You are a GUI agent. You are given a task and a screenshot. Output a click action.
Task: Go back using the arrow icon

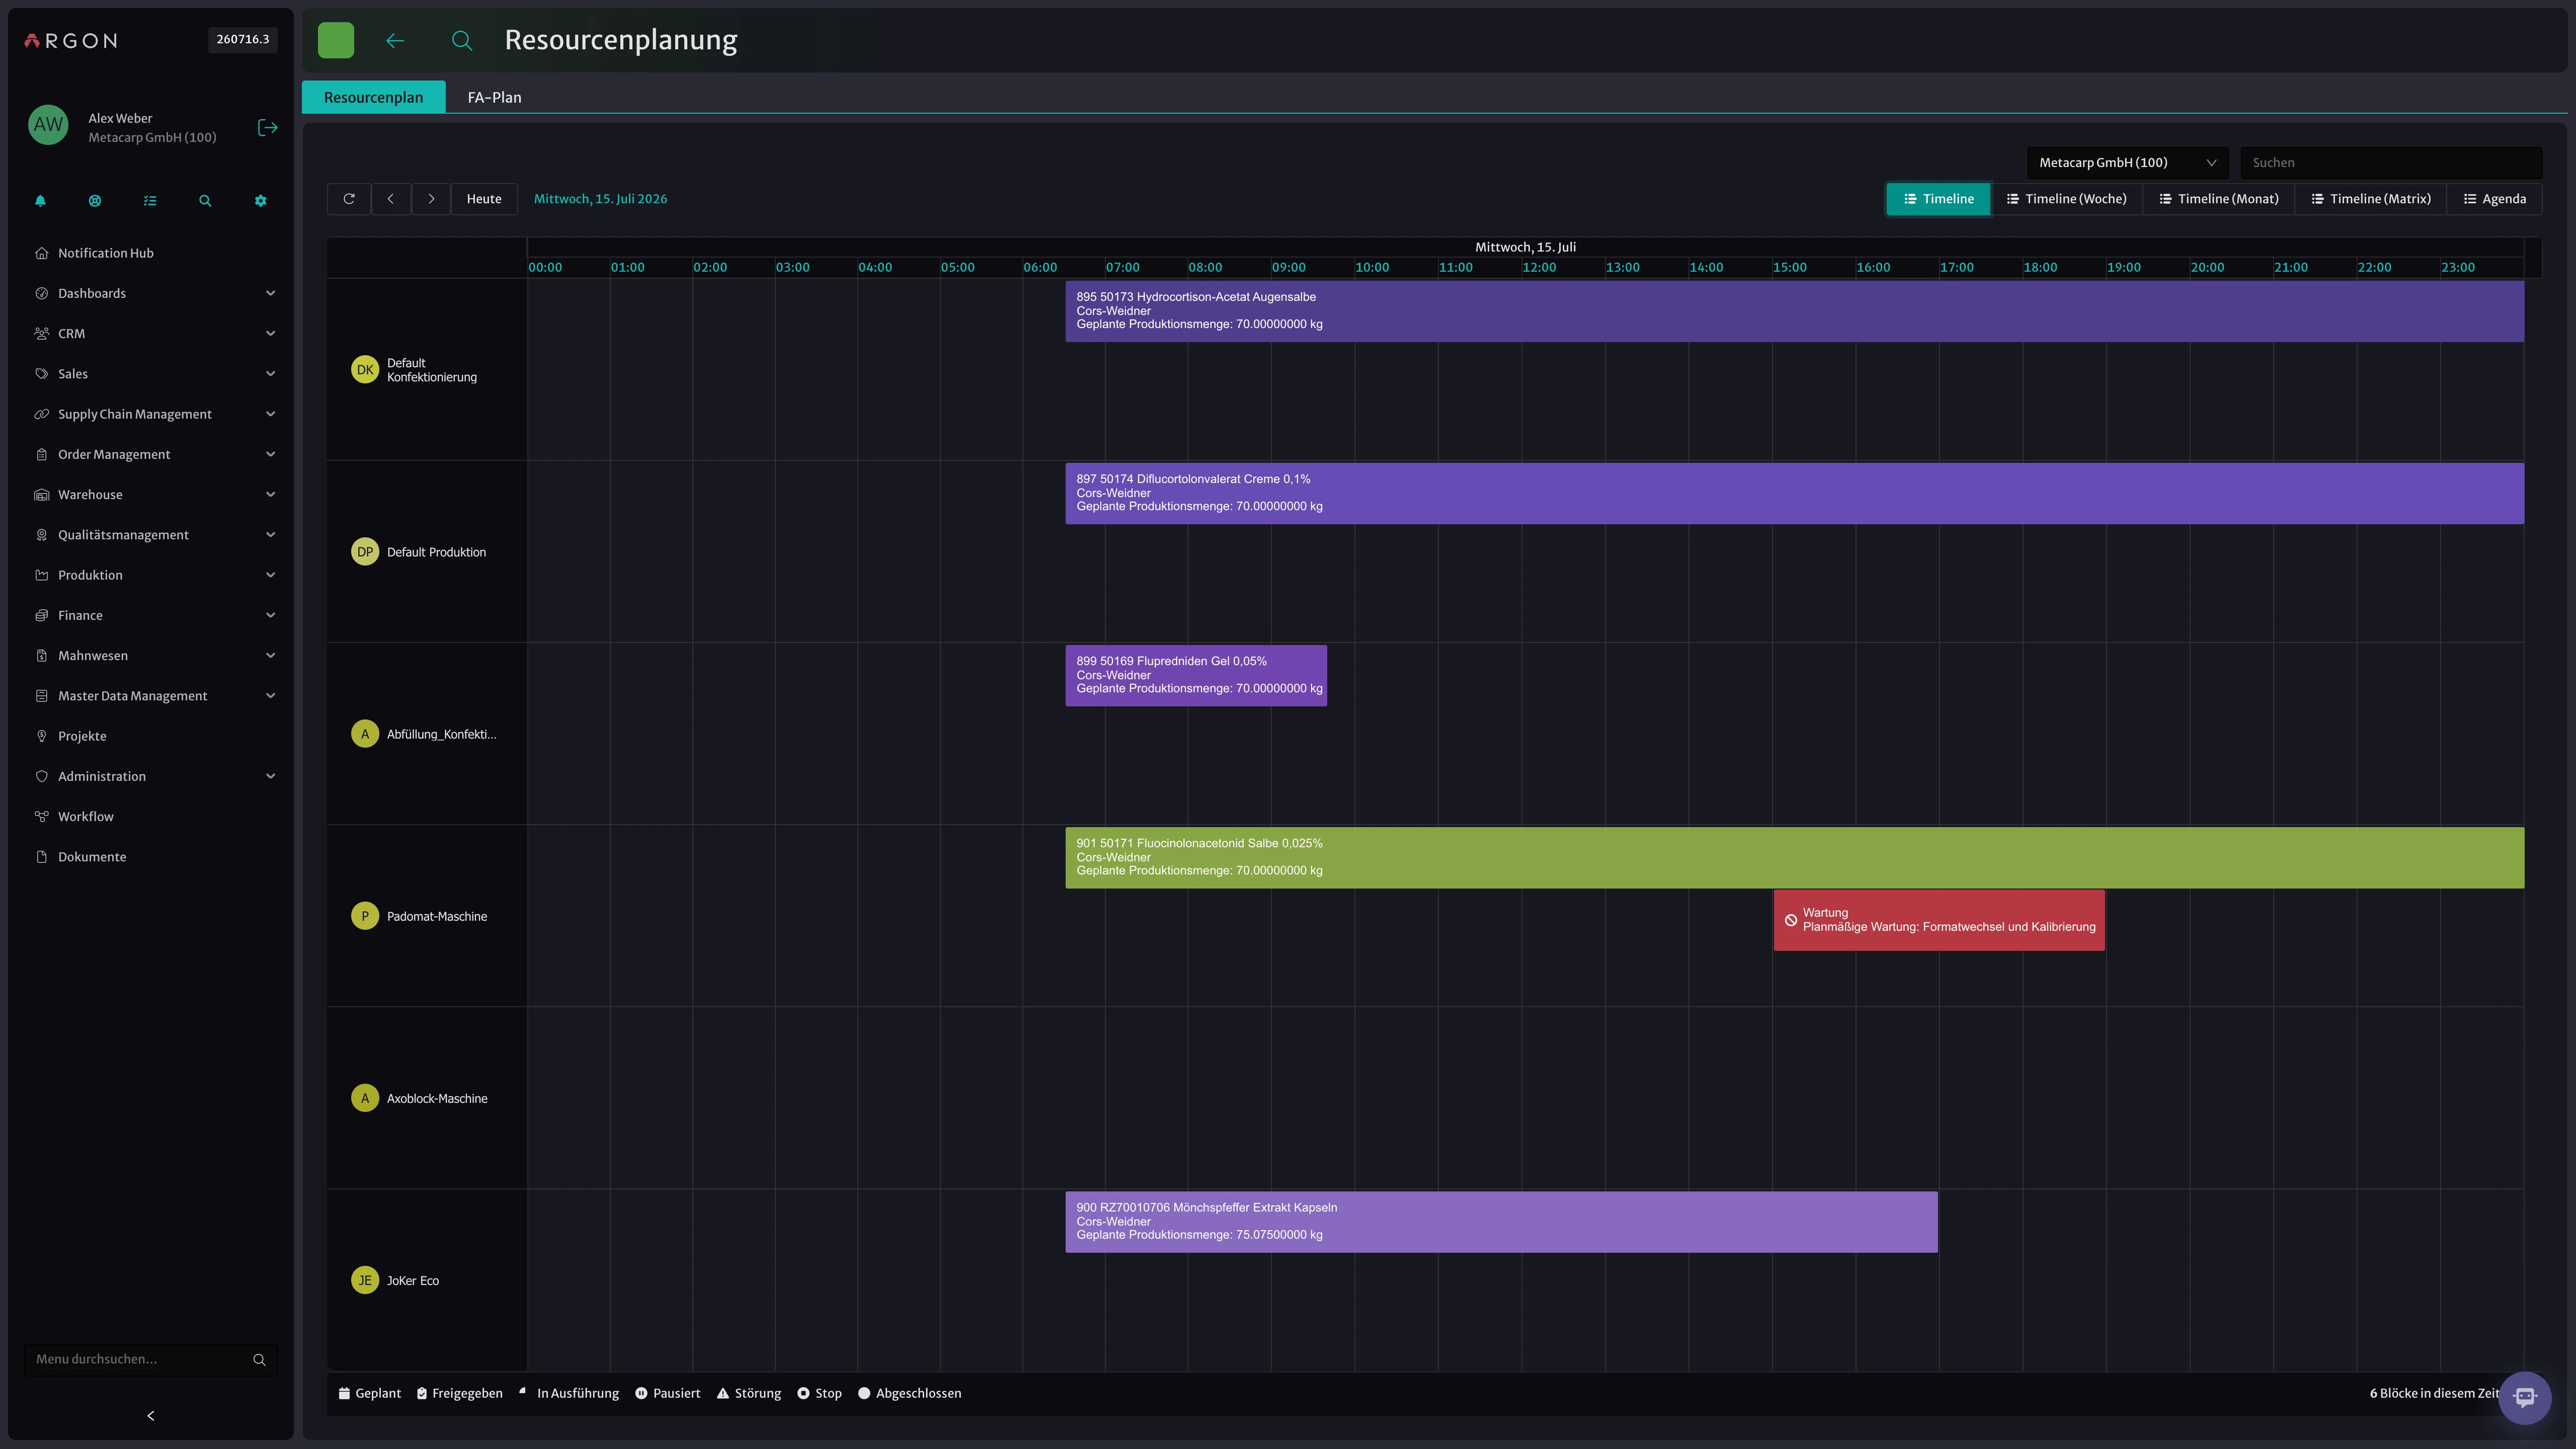(x=395, y=40)
